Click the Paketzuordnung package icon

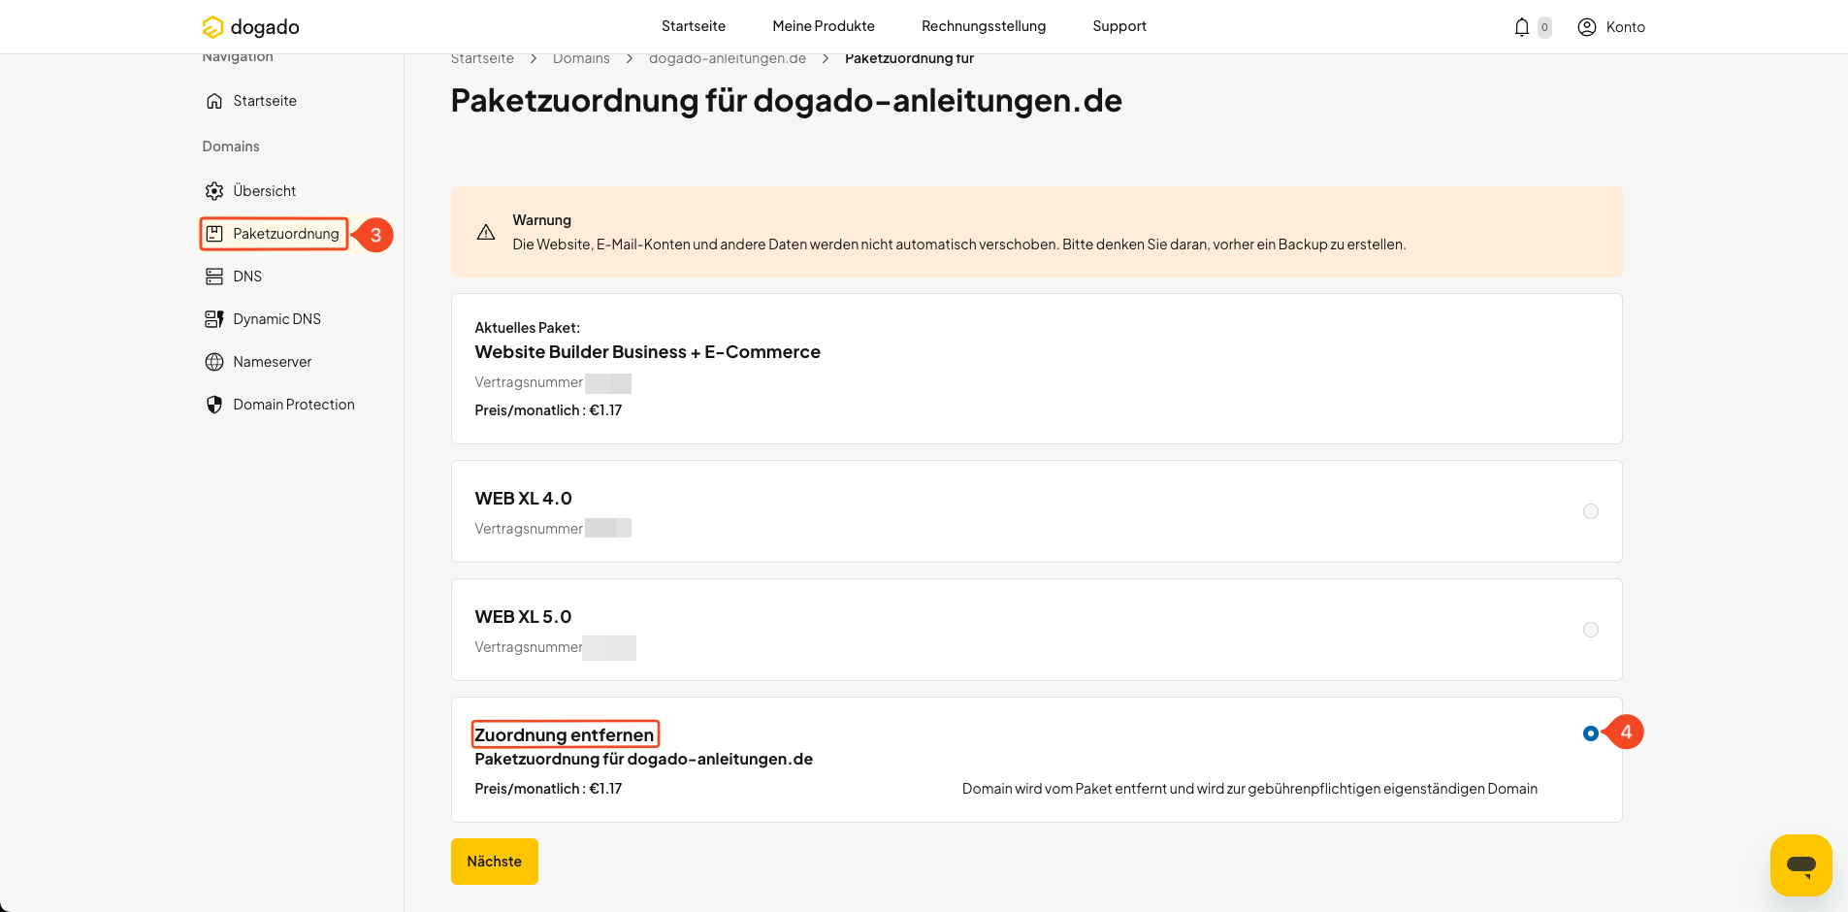coord(214,234)
